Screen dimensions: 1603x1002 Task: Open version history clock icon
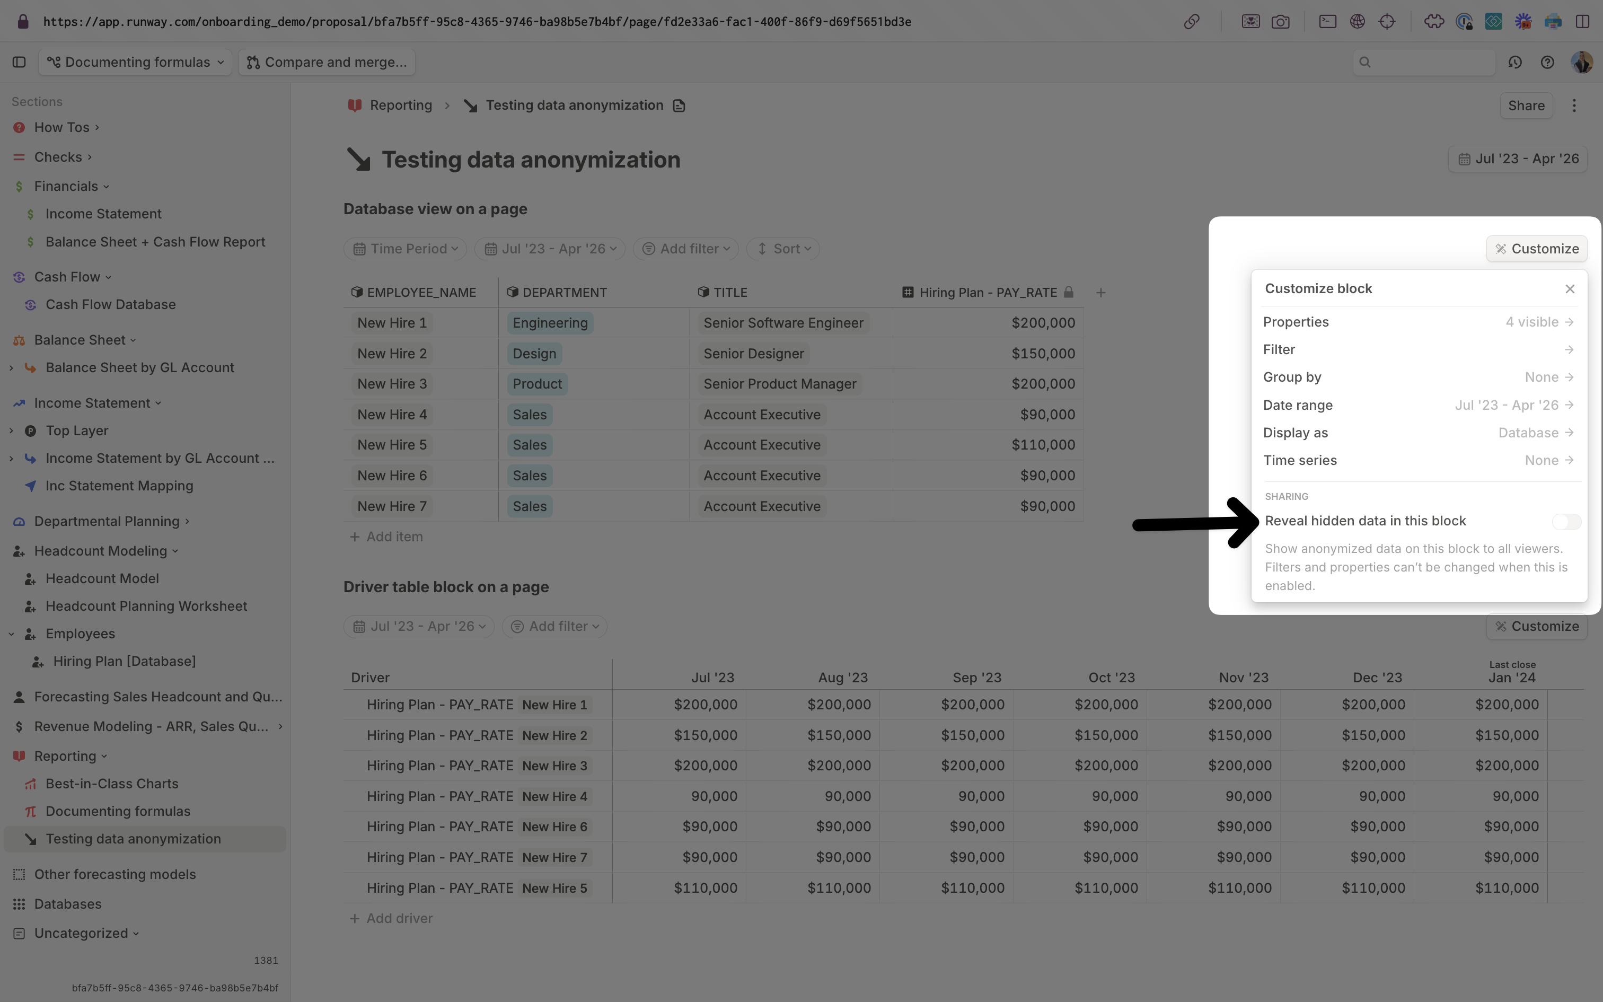[x=1515, y=63]
